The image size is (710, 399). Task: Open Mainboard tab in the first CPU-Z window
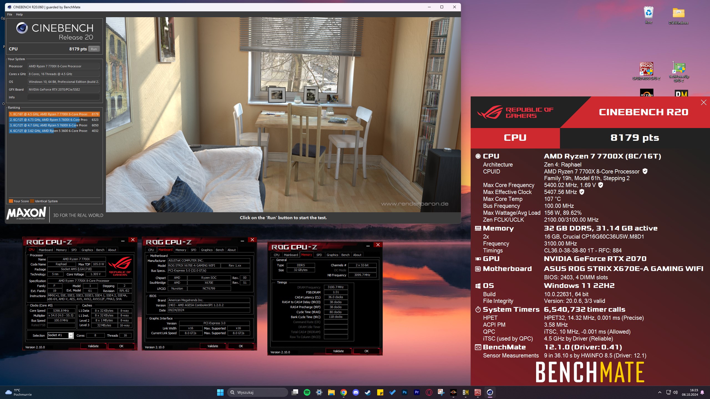click(x=46, y=250)
